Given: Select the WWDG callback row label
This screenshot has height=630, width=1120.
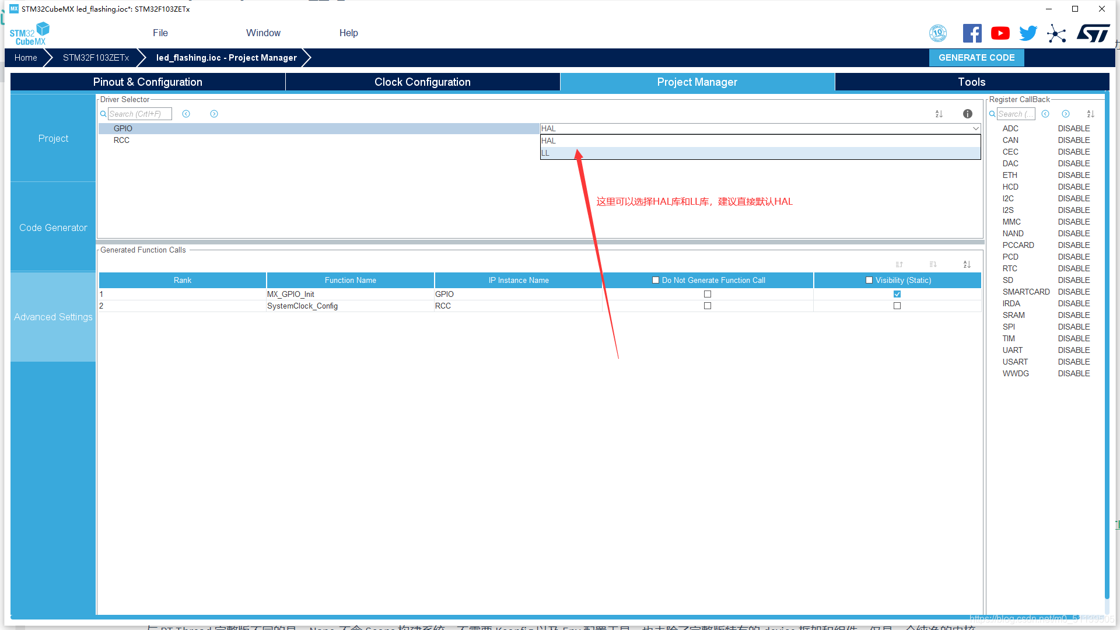Looking at the screenshot, I should [x=1016, y=373].
